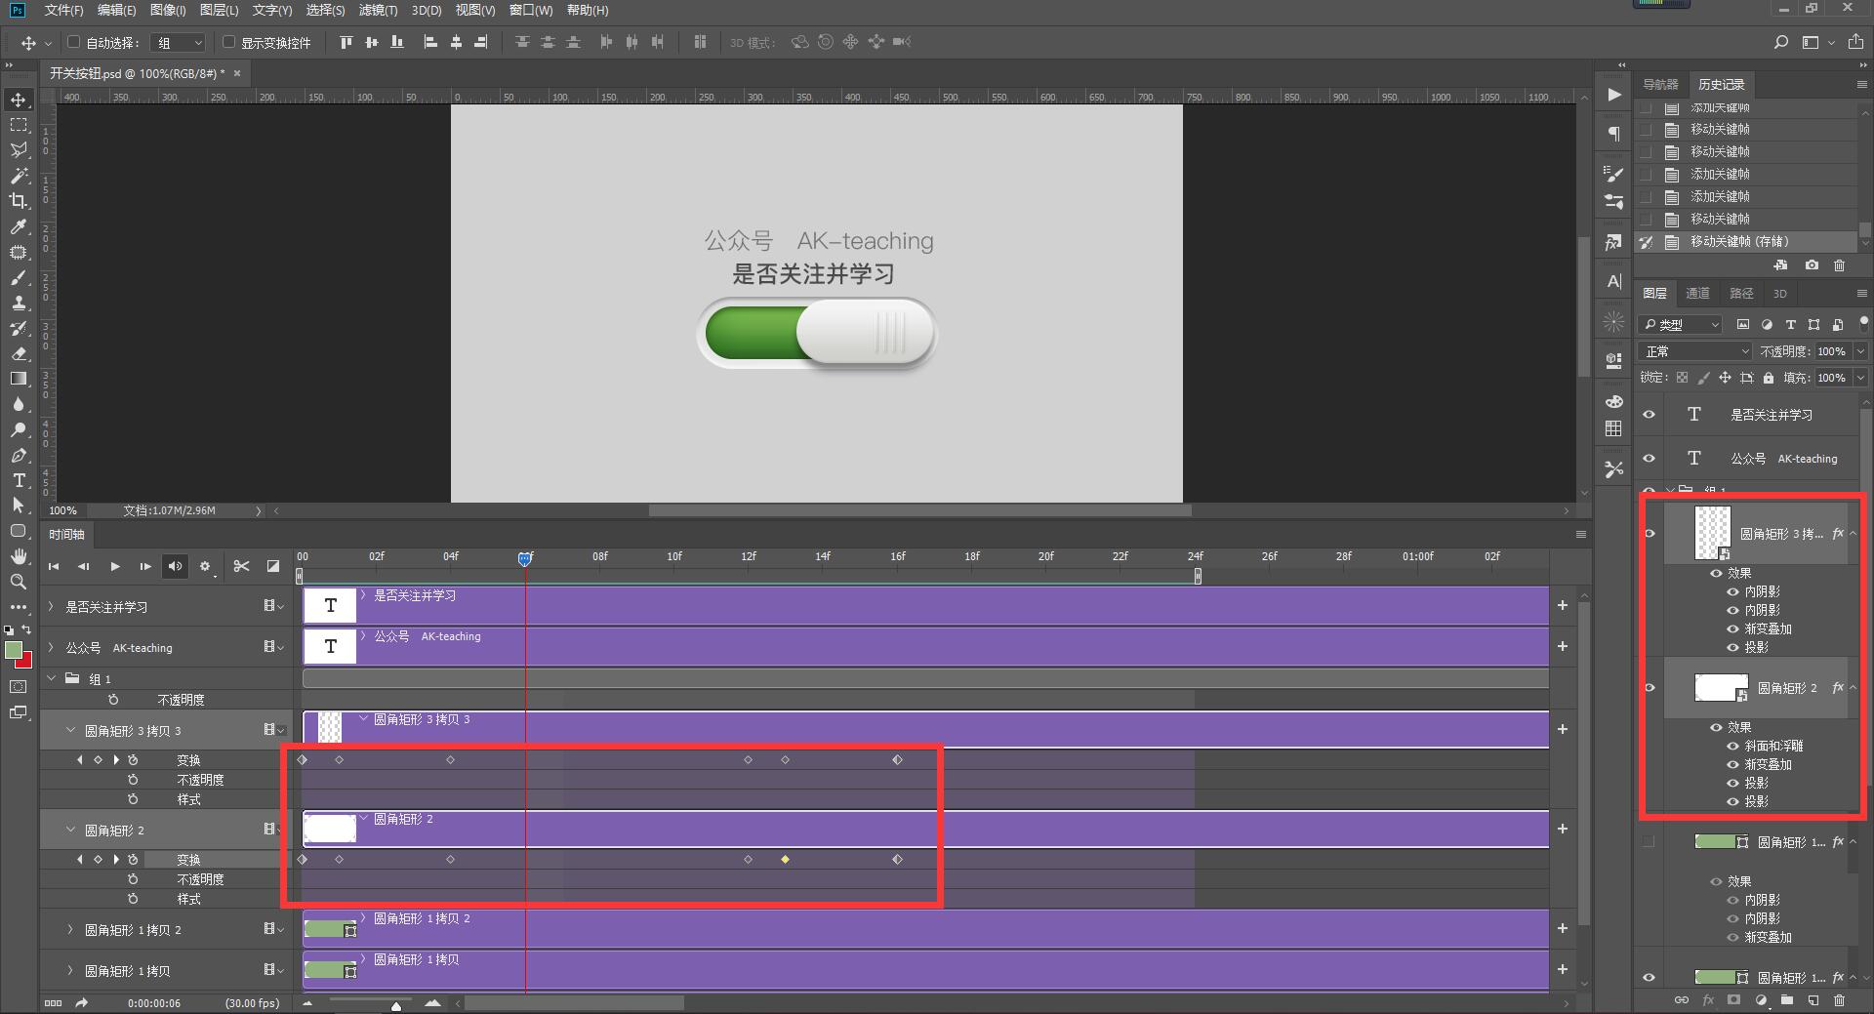Toggle timeline audio playback
1874x1014 pixels.
(175, 566)
